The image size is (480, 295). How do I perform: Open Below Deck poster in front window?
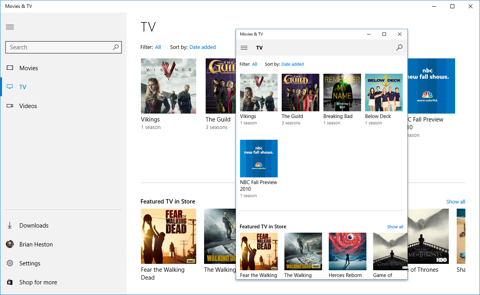pyautogui.click(x=384, y=93)
